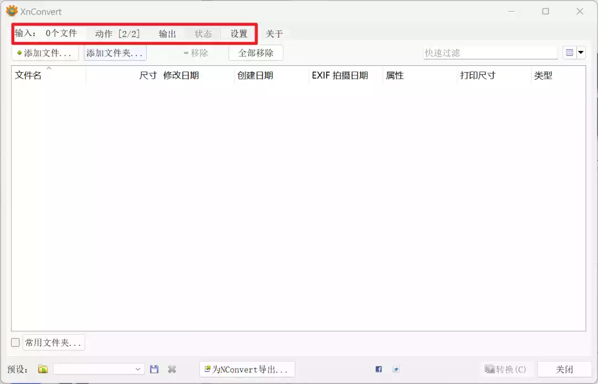
Task: Sort by the 文件名 column header
Action: pos(48,75)
